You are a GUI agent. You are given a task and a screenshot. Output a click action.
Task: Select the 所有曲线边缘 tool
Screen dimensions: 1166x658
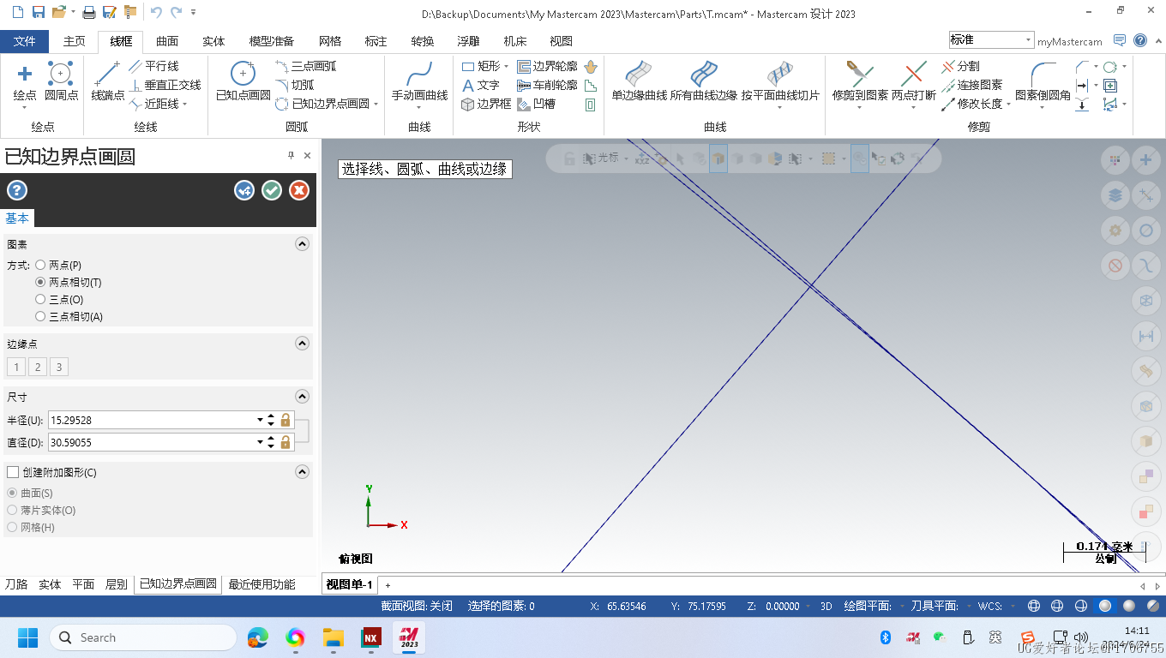pos(704,82)
